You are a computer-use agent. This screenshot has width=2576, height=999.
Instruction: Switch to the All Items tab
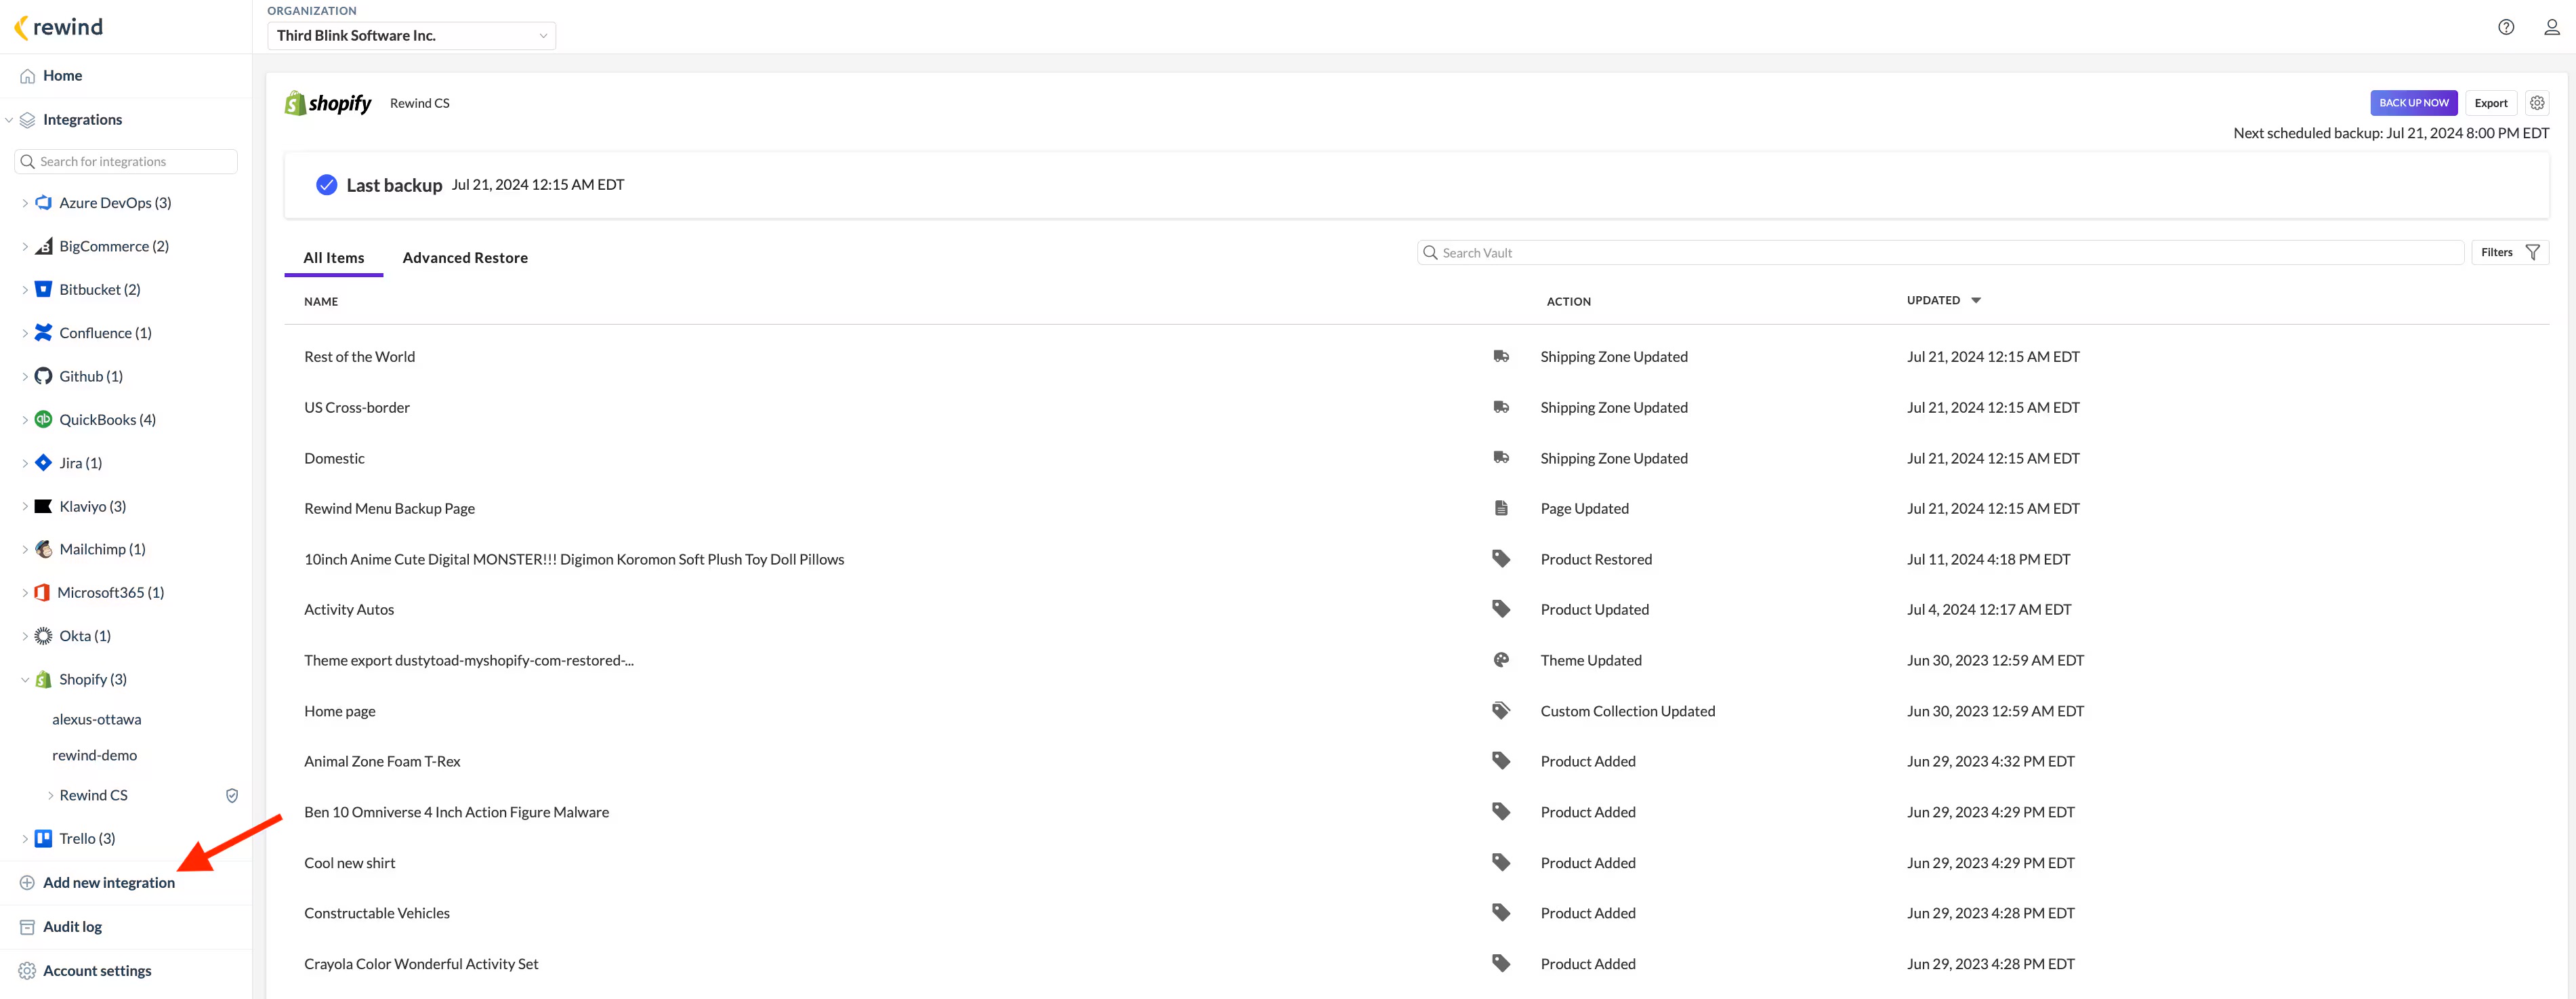pyautogui.click(x=333, y=258)
